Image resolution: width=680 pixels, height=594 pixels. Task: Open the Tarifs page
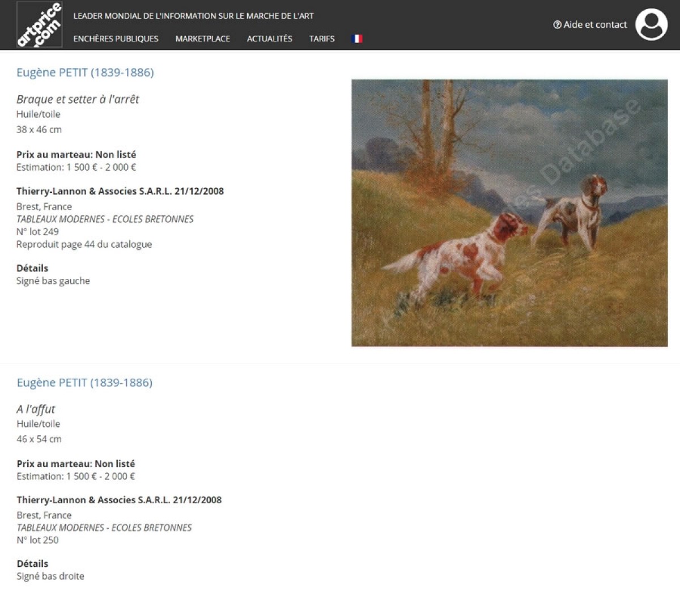click(x=322, y=39)
